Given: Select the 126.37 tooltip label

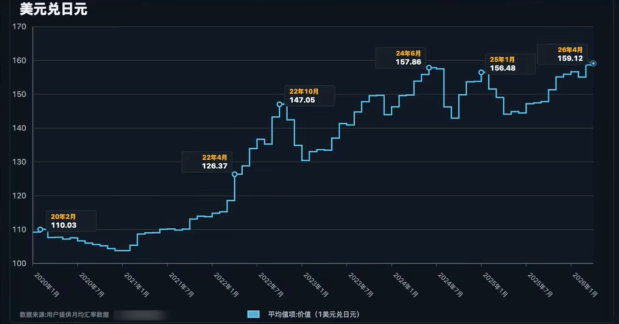Looking at the screenshot, I should coord(214,166).
